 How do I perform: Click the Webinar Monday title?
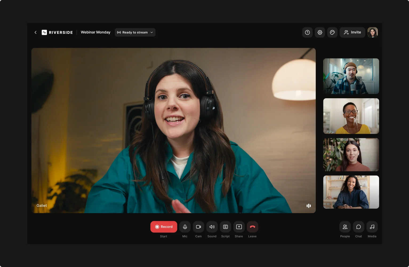point(95,32)
